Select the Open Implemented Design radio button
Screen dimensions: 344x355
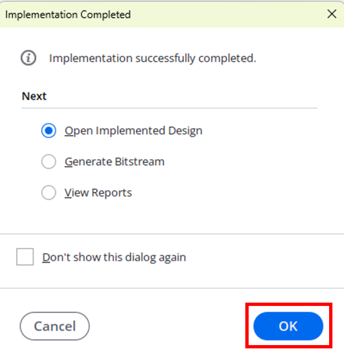(x=49, y=131)
